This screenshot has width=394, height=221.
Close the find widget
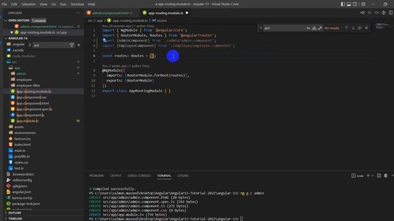[x=366, y=28]
